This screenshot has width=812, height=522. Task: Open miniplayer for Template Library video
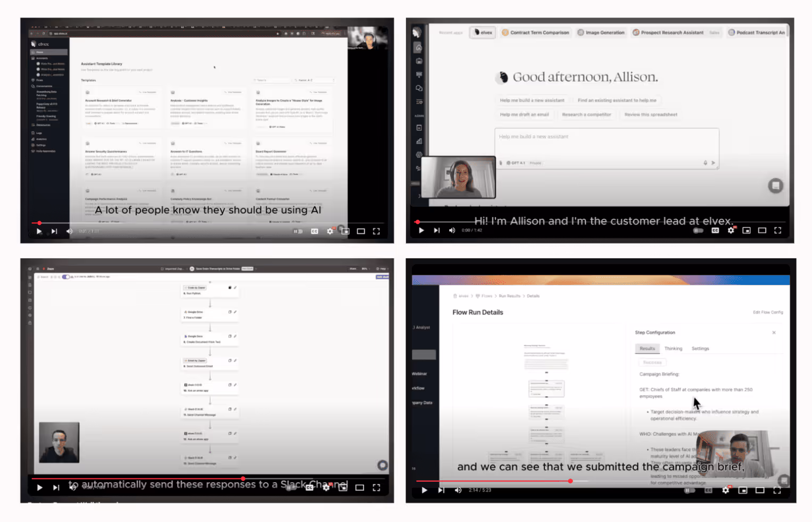(x=345, y=231)
